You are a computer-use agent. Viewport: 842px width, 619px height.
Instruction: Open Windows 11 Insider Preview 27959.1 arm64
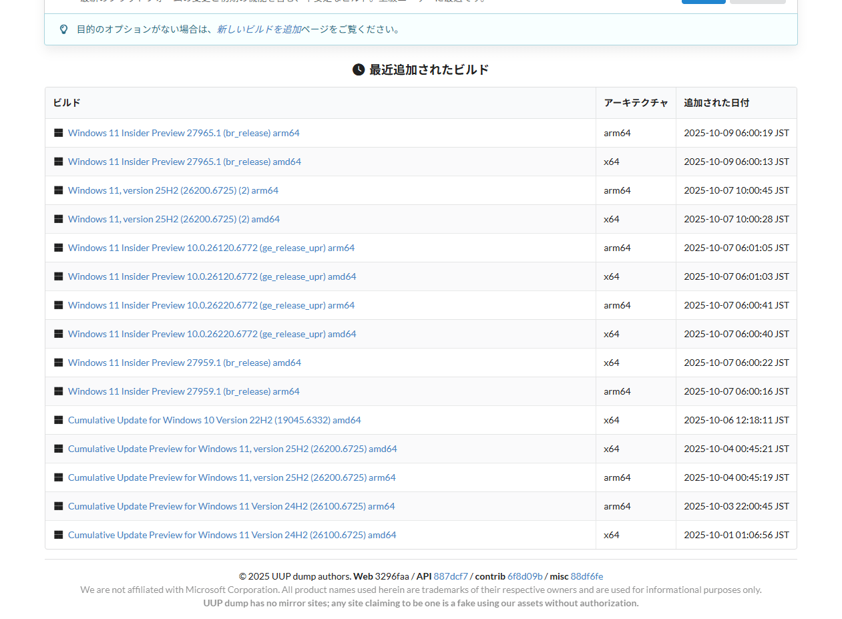point(184,391)
